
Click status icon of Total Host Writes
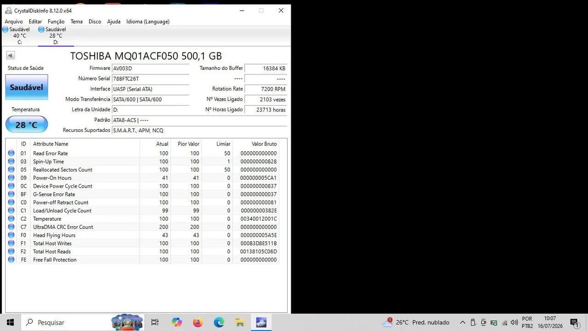(x=11, y=243)
